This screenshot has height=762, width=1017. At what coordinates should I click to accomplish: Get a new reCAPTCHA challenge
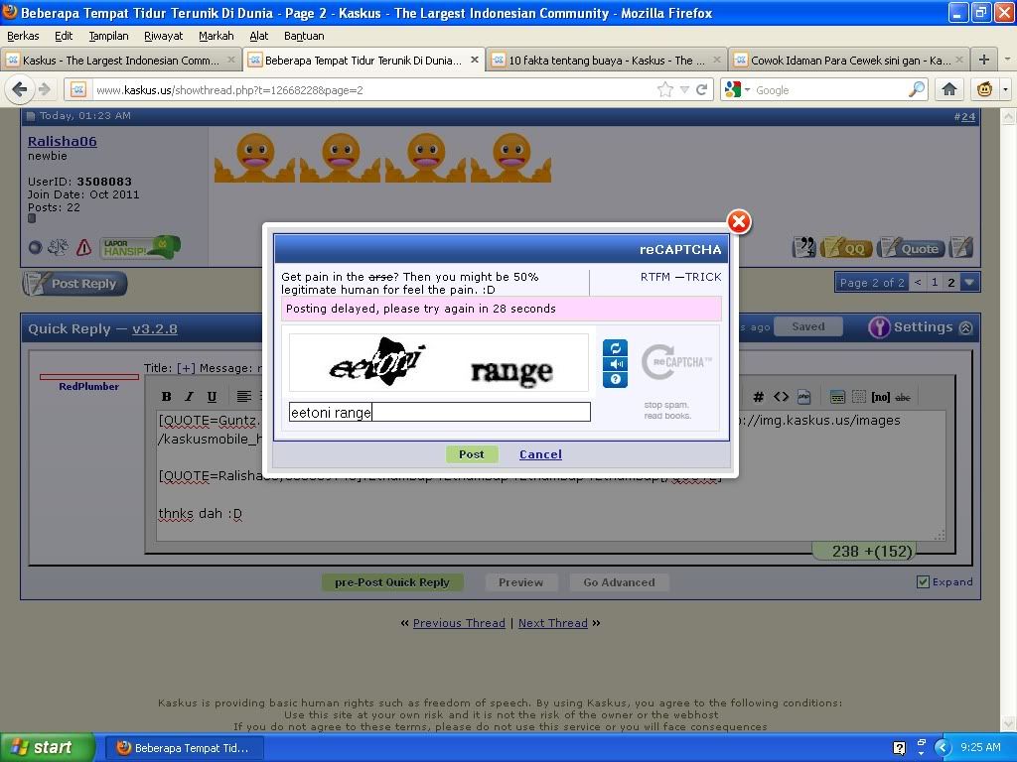(615, 348)
